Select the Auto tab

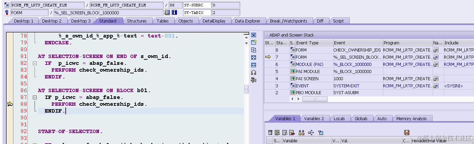pyautogui.click(x=382, y=118)
